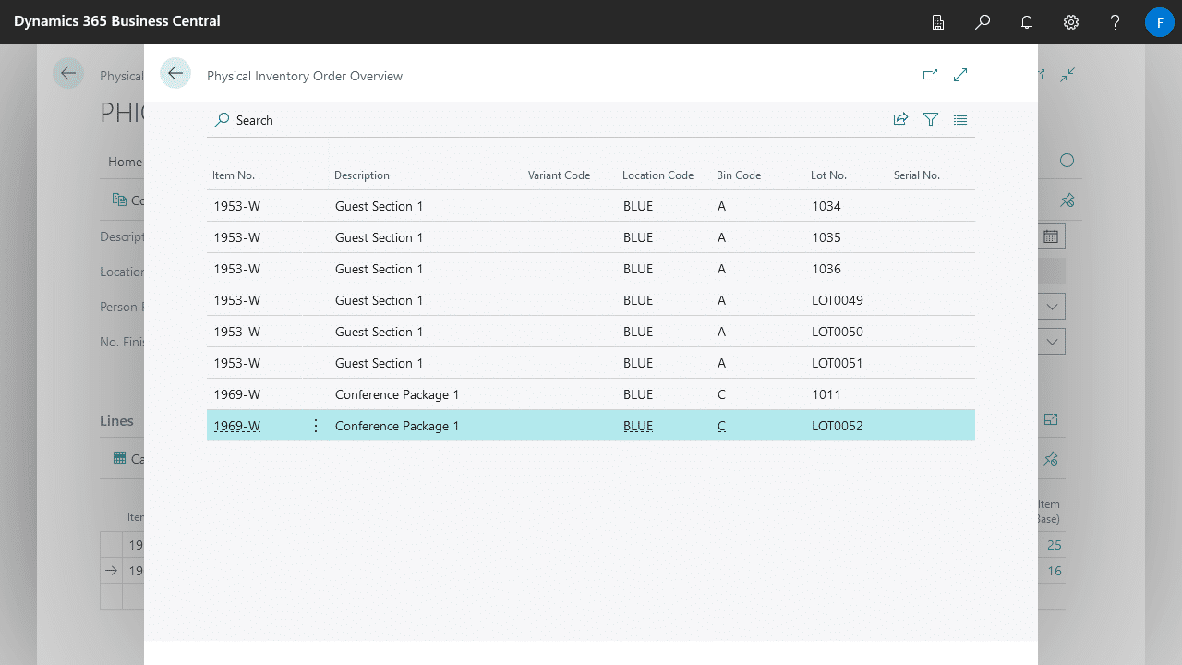Screen dimensions: 1182x665
Task: Click lot LOT0052 cell
Action: coord(838,426)
